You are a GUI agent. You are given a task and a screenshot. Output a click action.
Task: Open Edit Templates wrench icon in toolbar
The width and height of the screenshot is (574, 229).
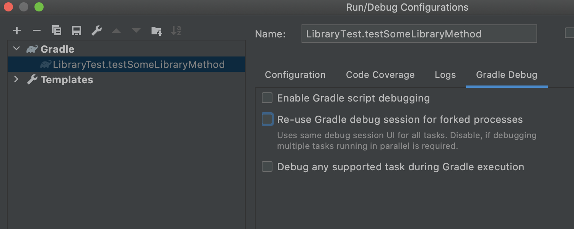(x=96, y=31)
